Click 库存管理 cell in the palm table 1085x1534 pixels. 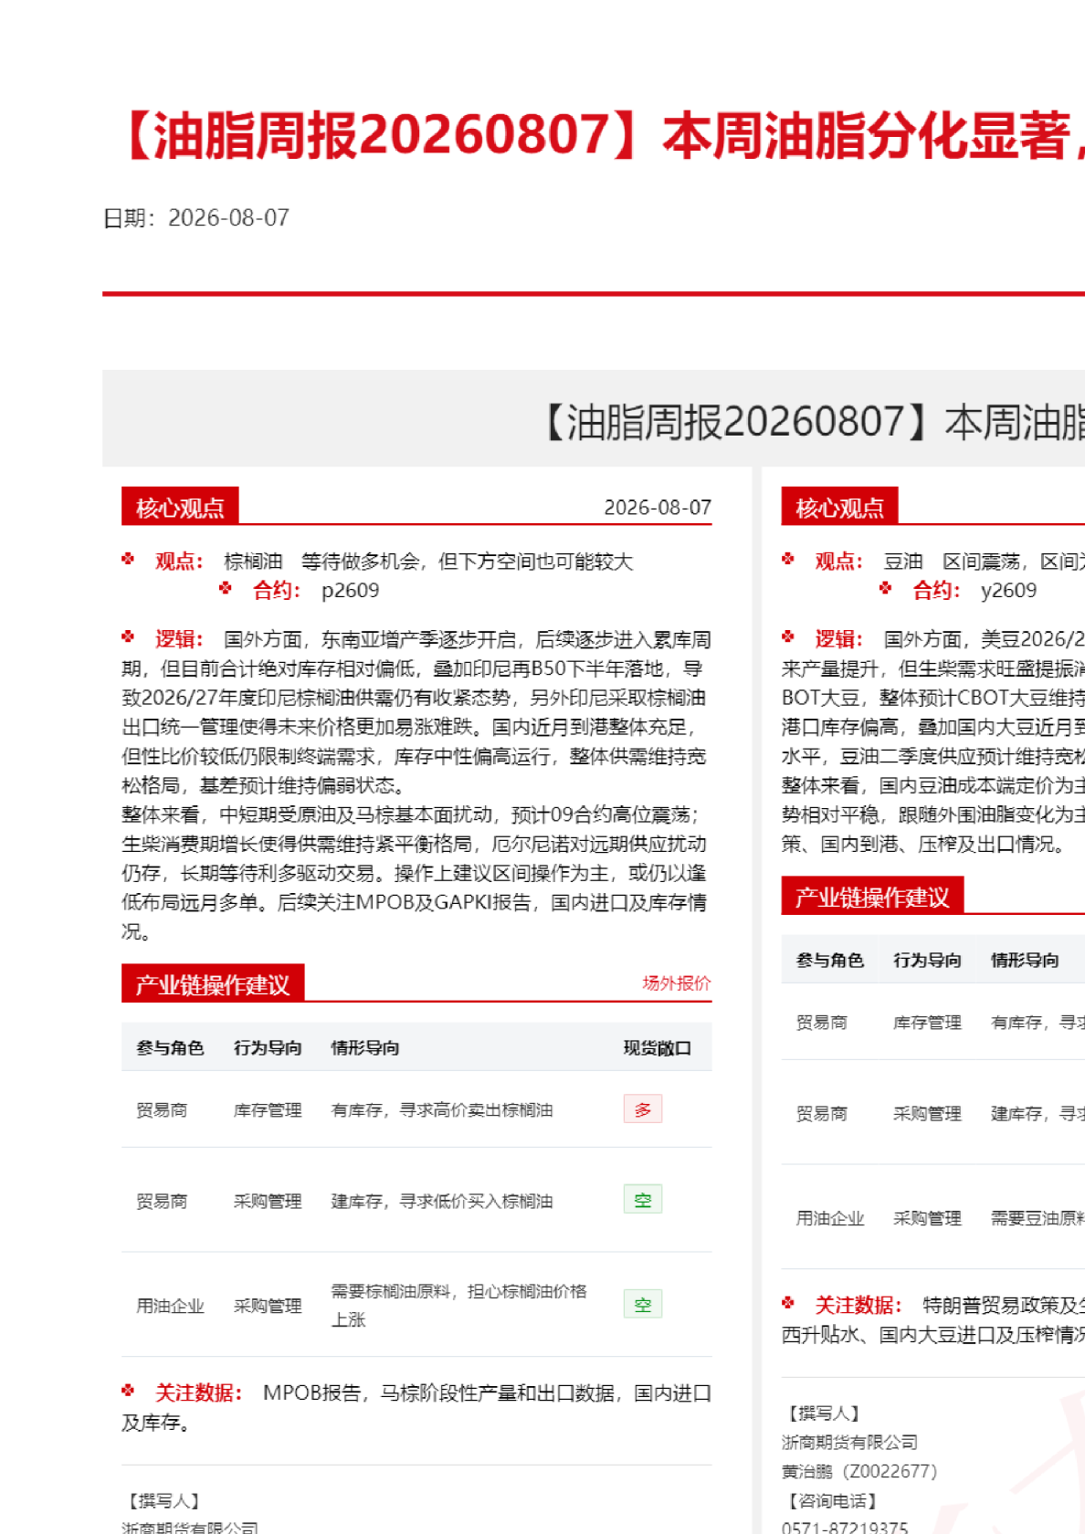(x=268, y=1110)
